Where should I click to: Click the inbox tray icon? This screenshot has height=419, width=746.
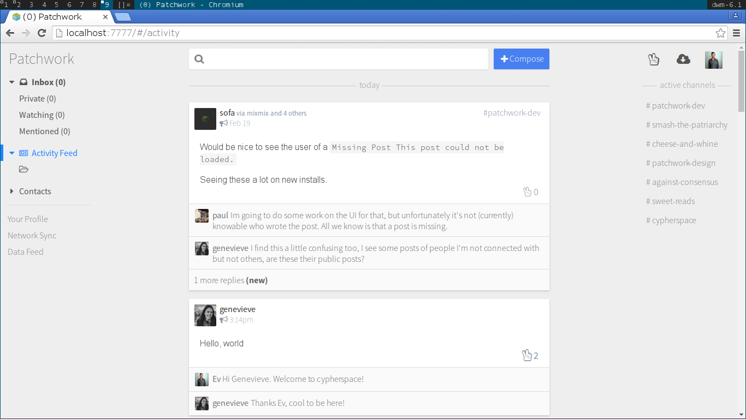point(23,82)
